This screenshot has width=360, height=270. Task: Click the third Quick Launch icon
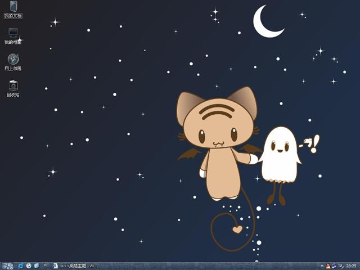click(x=36, y=265)
